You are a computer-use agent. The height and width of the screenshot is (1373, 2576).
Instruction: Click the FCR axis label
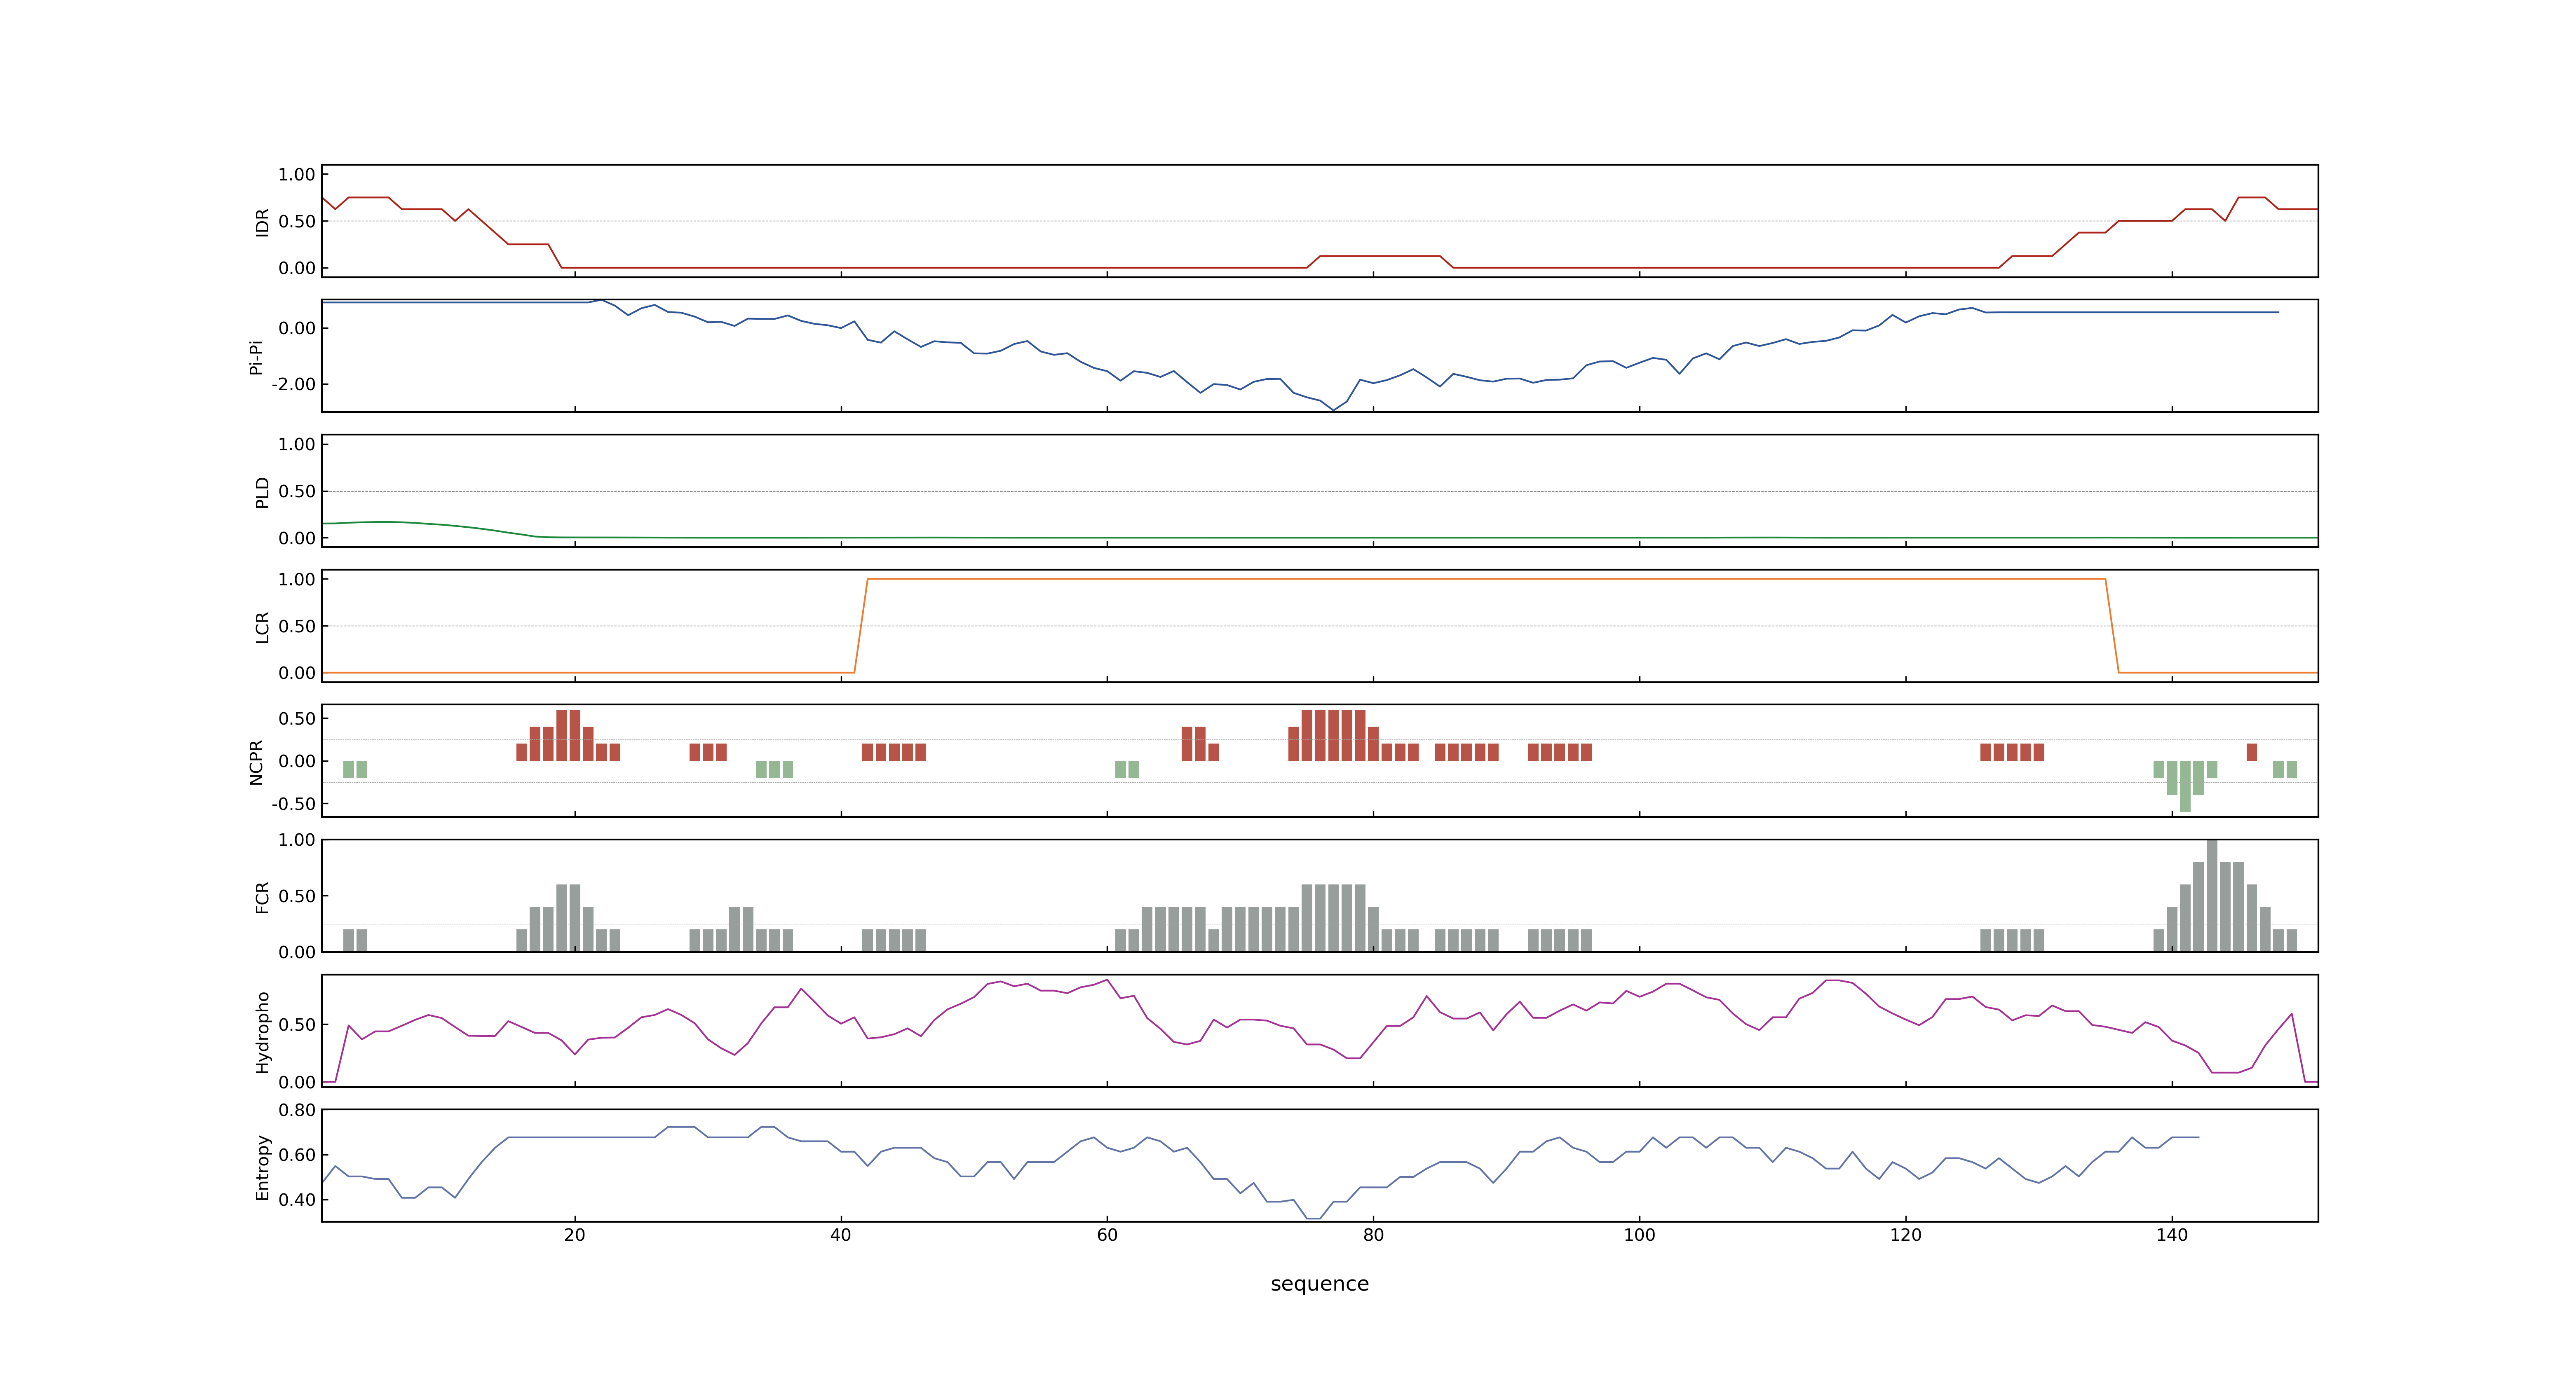[262, 897]
